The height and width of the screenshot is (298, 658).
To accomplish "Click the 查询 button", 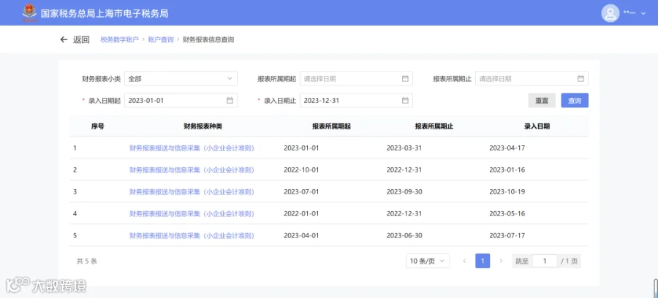I will pos(575,101).
